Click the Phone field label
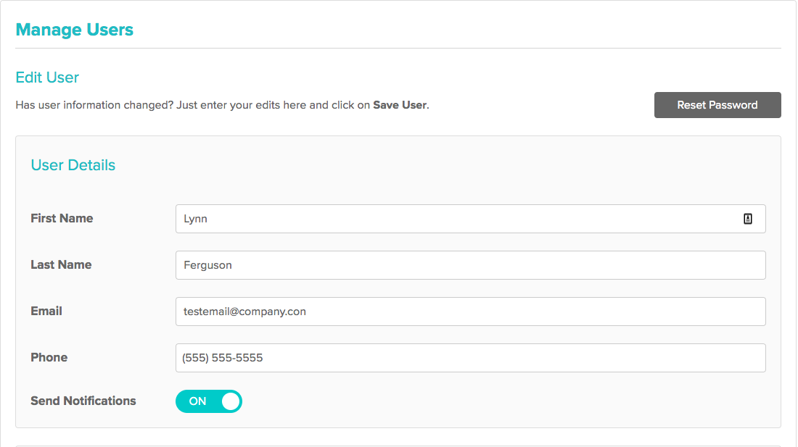The width and height of the screenshot is (798, 447). 49,357
